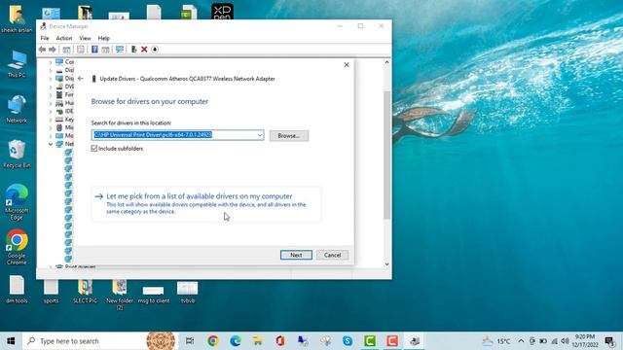Screen dimensions: 623x350
Task: Open the XP-Pen desktop shortcut
Action: [x=222, y=11]
